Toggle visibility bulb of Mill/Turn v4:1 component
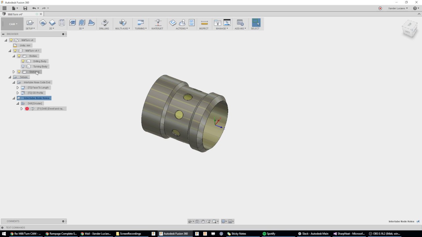The image size is (422, 237). (x=15, y=51)
